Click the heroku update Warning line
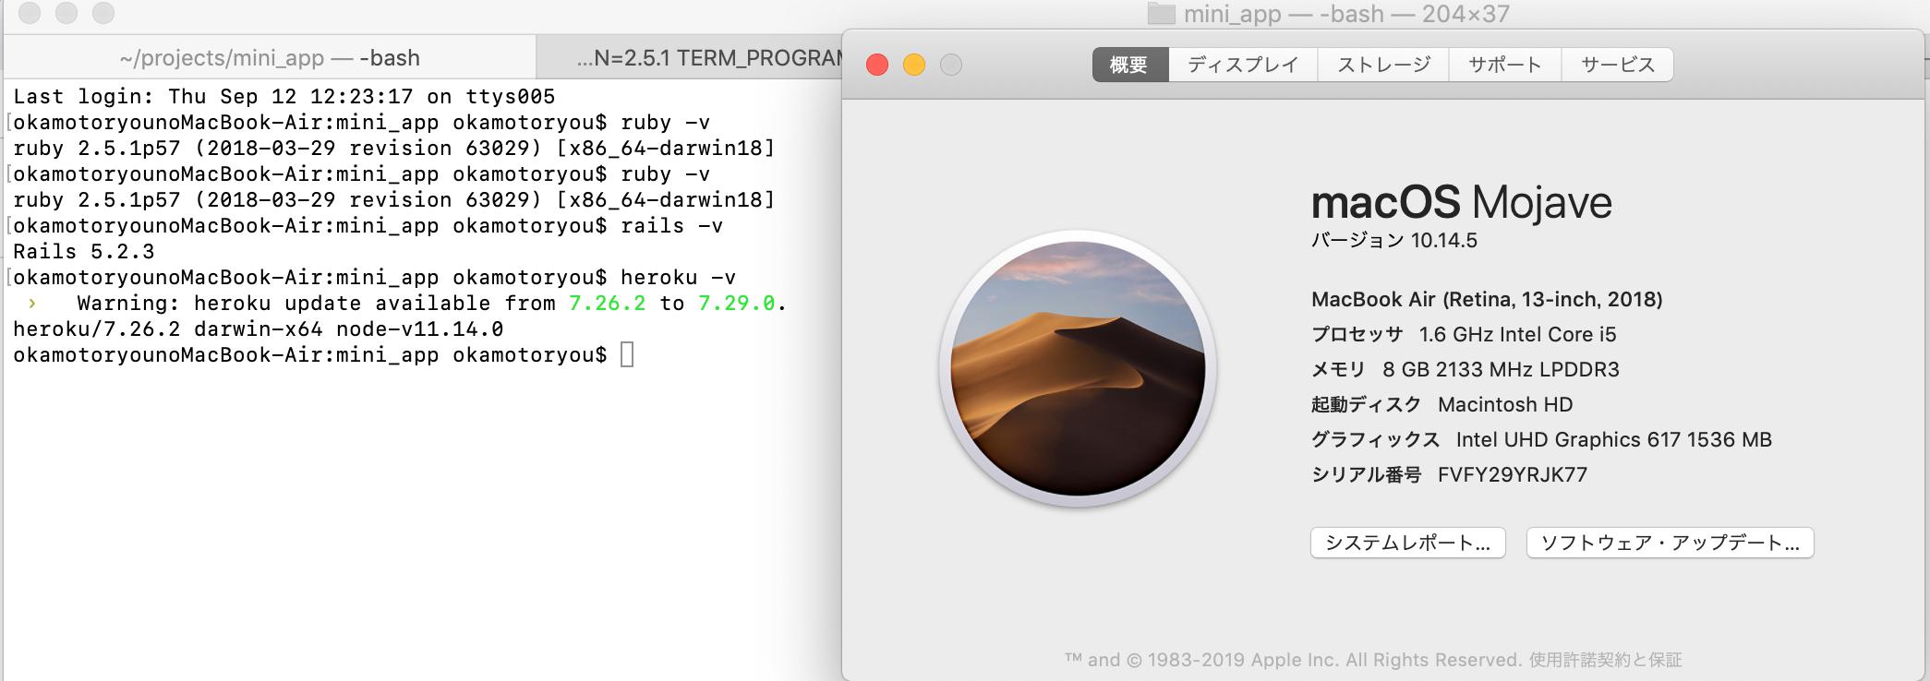This screenshot has height=681, width=1930. [x=407, y=304]
